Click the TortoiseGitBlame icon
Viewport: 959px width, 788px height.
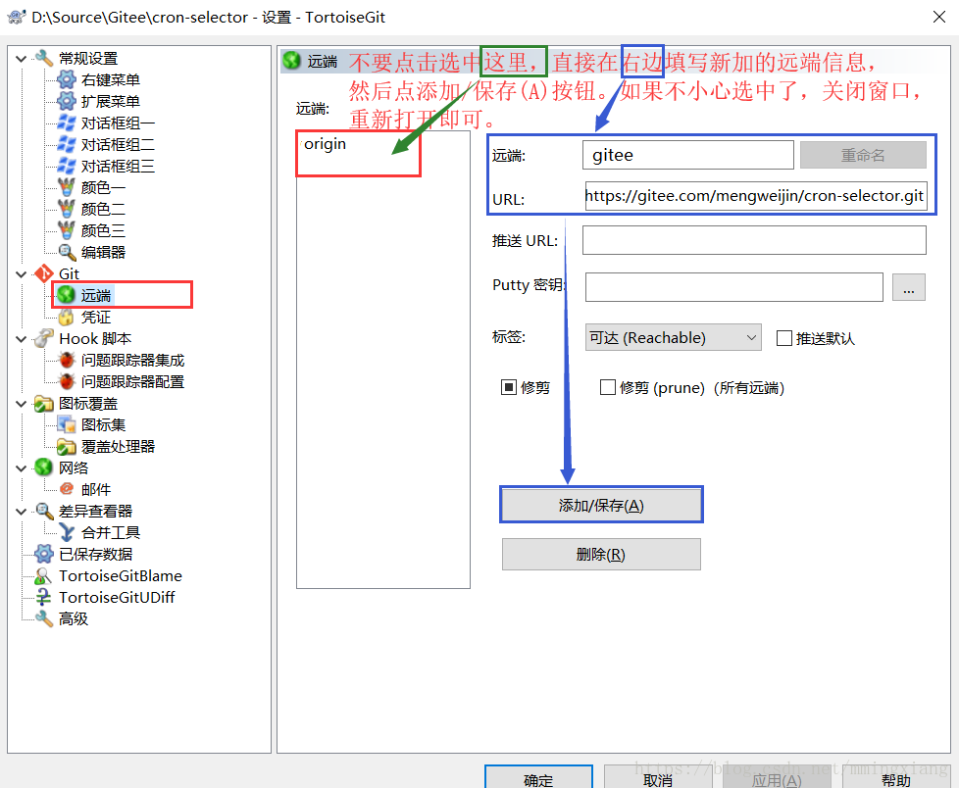point(44,575)
